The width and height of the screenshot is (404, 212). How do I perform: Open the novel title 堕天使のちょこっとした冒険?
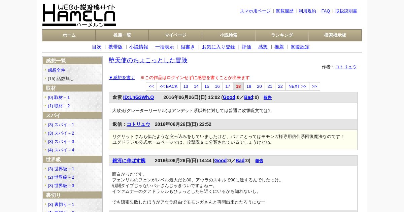pos(148,60)
